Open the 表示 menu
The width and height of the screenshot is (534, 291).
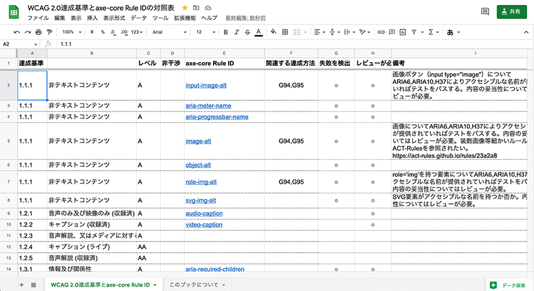[76, 18]
